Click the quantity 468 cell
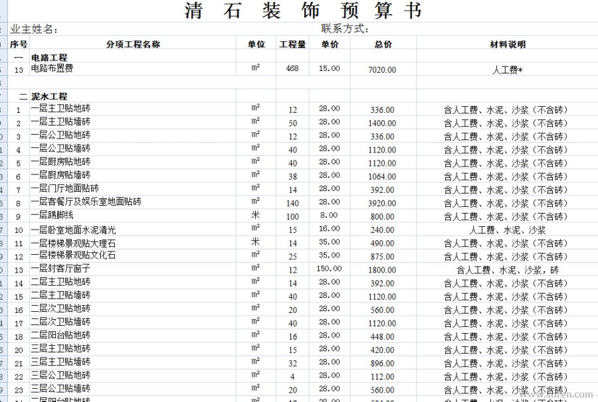Image resolution: width=598 pixels, height=402 pixels. click(x=292, y=68)
